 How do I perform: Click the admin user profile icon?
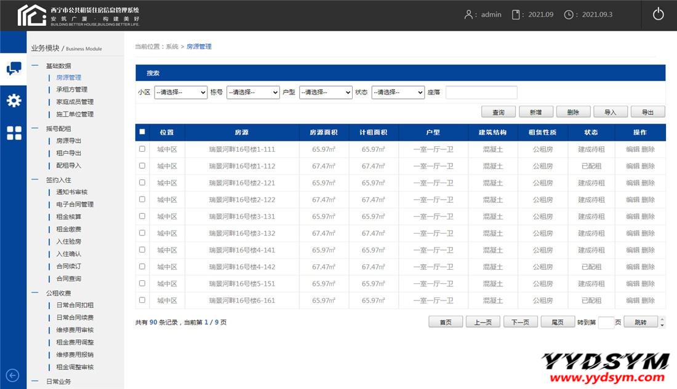click(470, 15)
